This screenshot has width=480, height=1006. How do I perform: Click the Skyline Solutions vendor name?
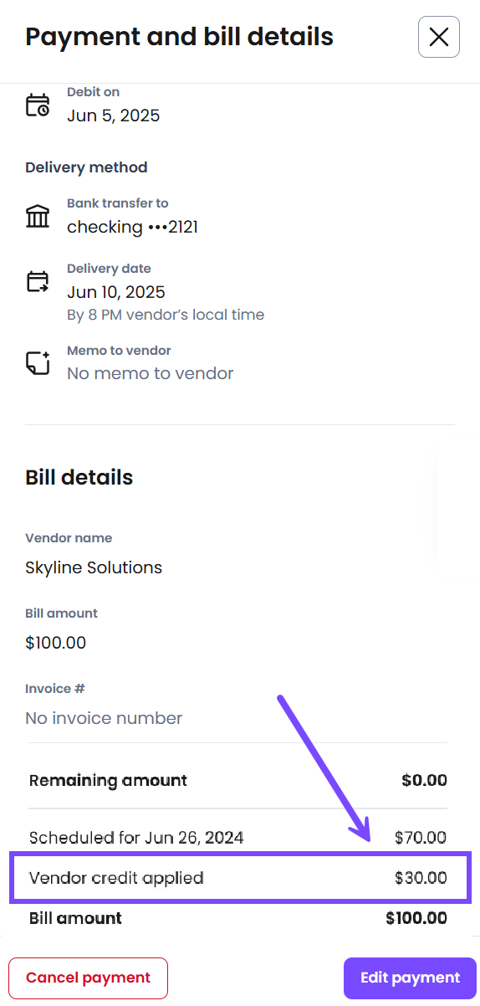[x=94, y=567]
